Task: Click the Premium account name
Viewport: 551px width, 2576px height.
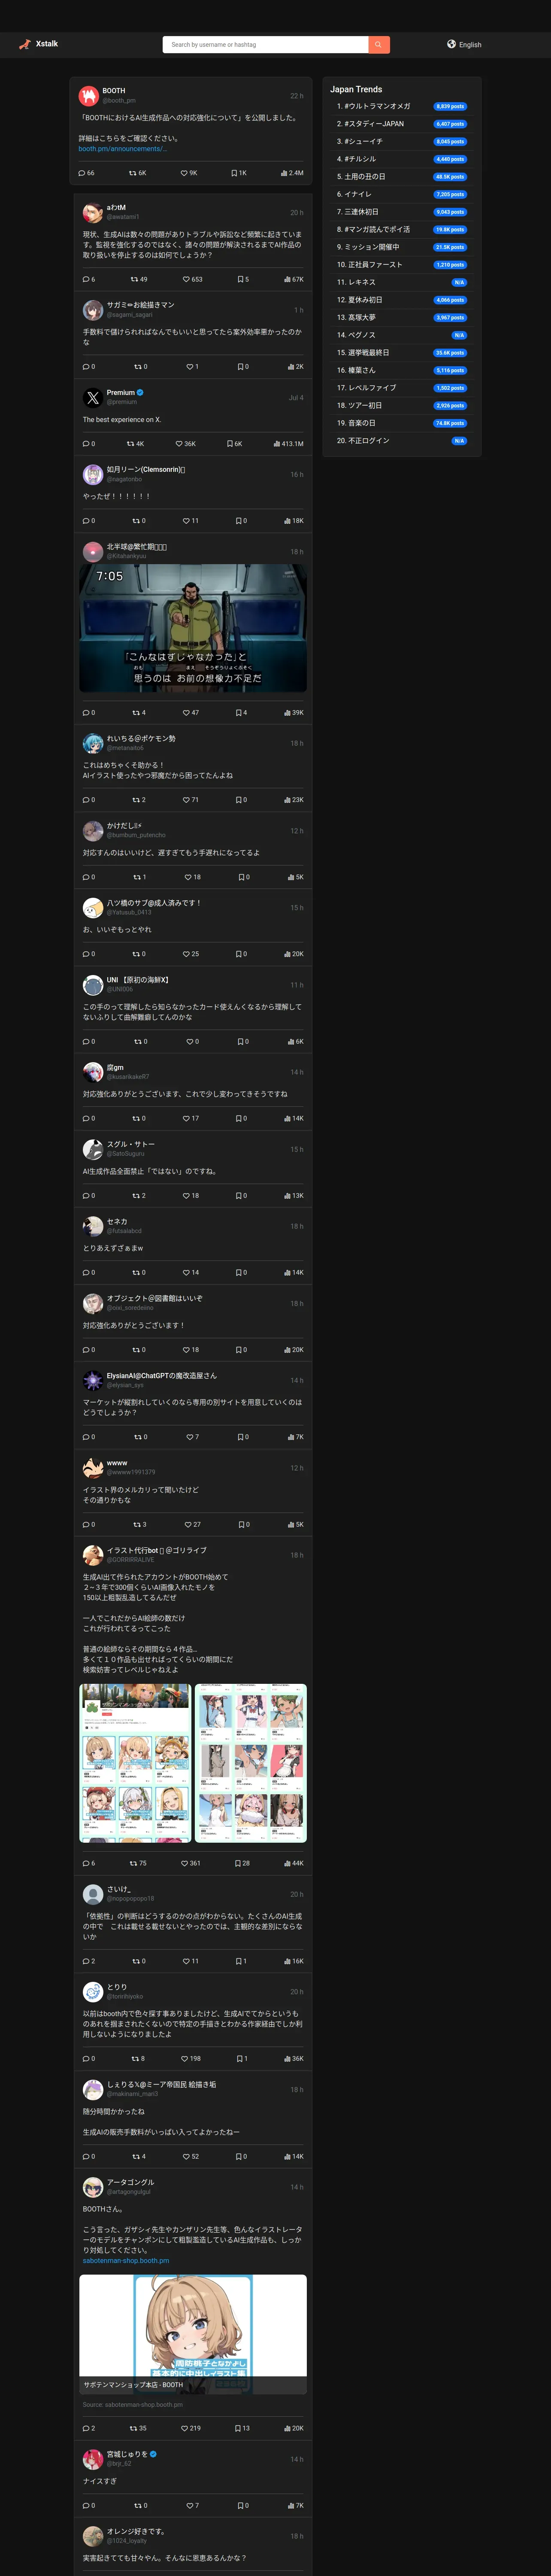Action: tap(121, 393)
